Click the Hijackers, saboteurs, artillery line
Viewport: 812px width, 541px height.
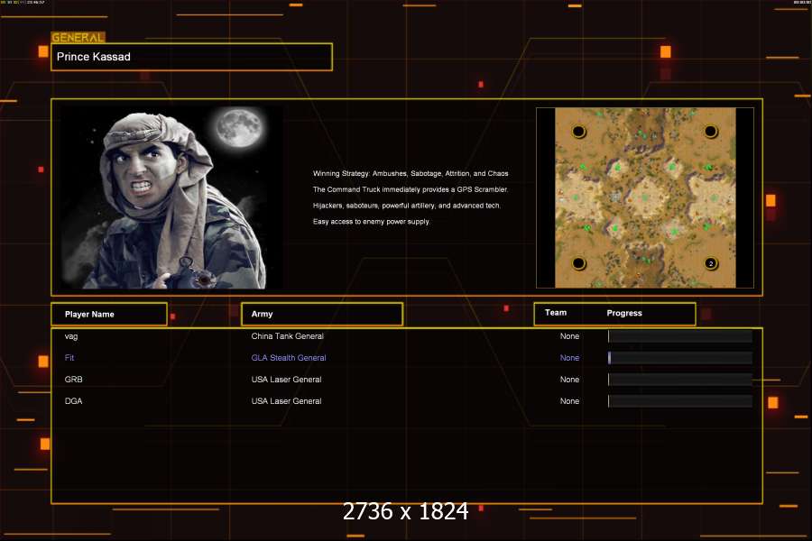click(407, 206)
